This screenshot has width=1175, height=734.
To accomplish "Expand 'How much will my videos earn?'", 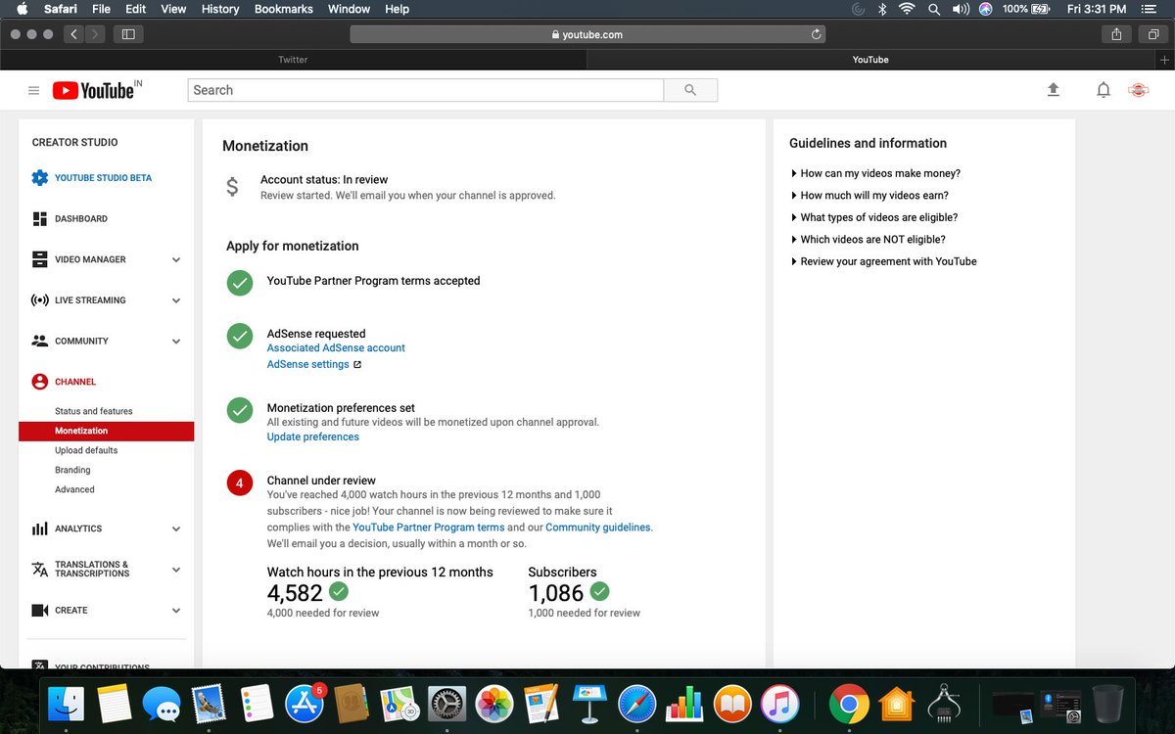I will (869, 195).
